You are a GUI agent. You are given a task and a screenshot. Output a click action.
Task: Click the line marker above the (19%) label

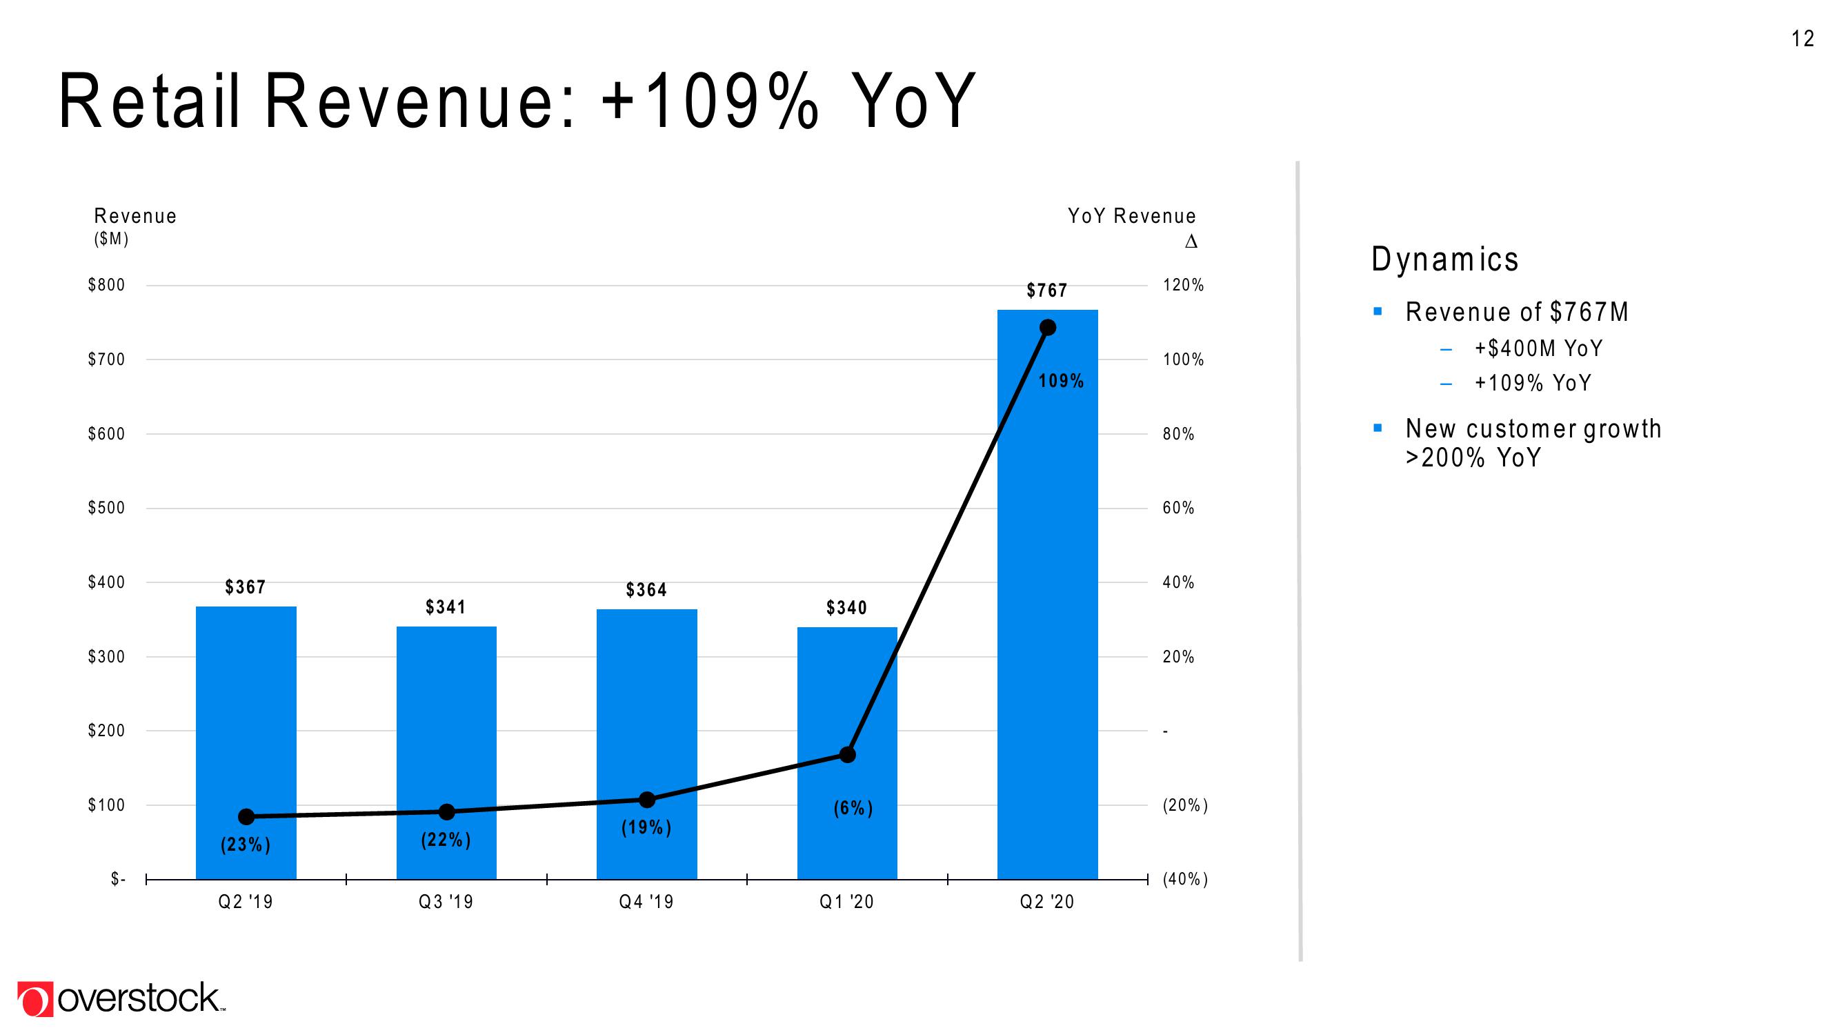point(647,799)
